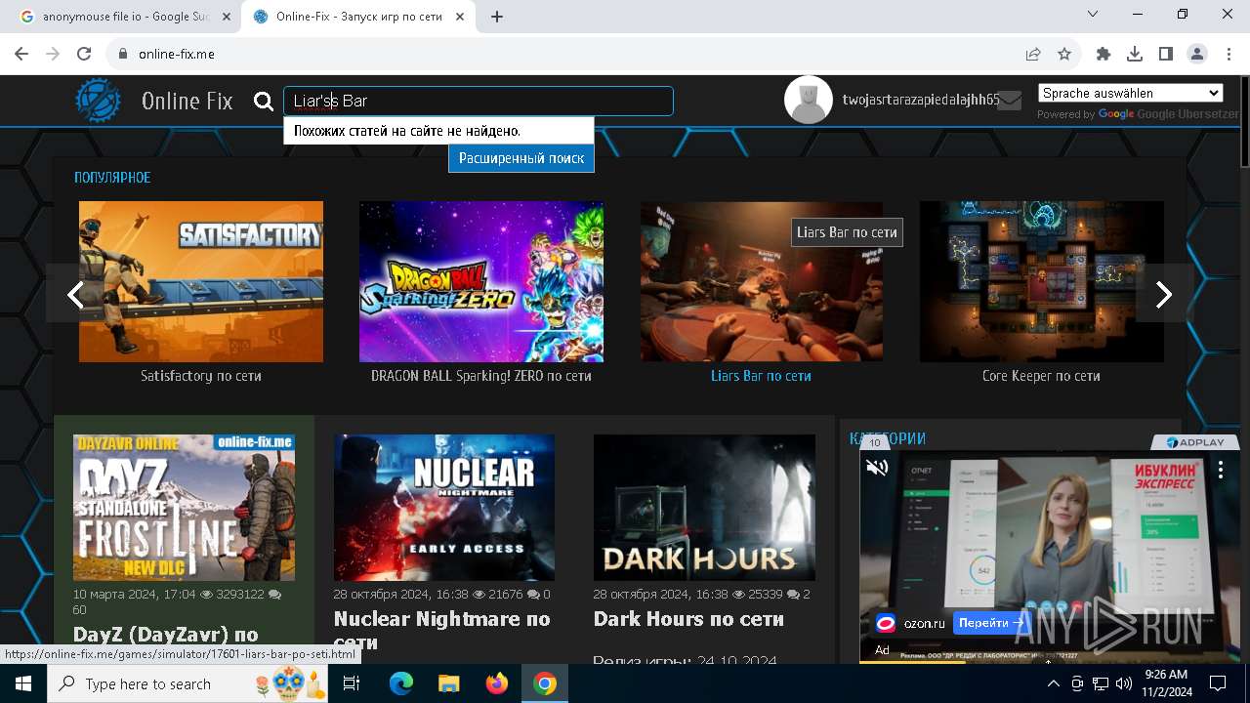The height and width of the screenshot is (703, 1250).
Task: Open File Explorer from taskbar
Action: (x=448, y=683)
